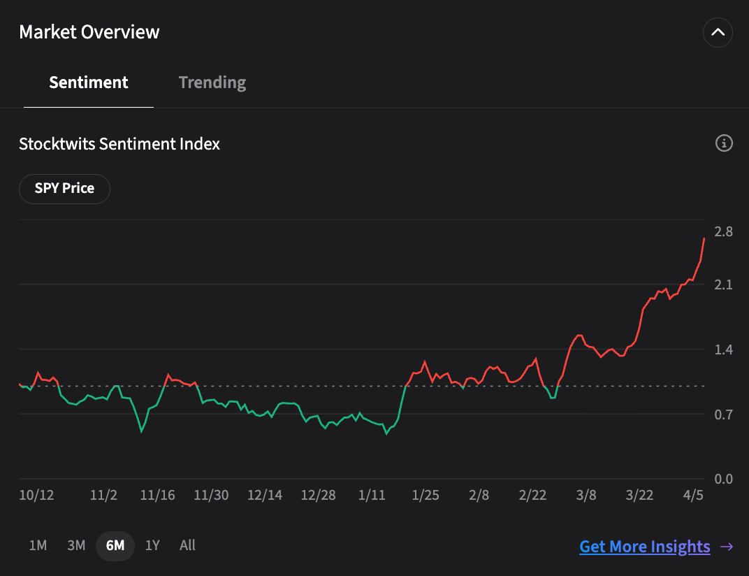Toggle the SPY Price overlay
The width and height of the screenshot is (749, 576).
tap(64, 189)
